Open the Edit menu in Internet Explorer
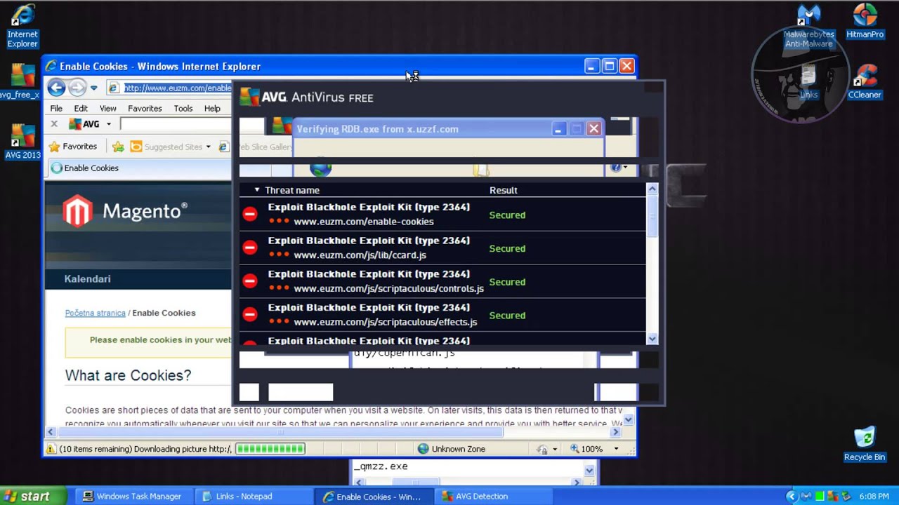Screen dimensions: 899x505 coord(81,109)
